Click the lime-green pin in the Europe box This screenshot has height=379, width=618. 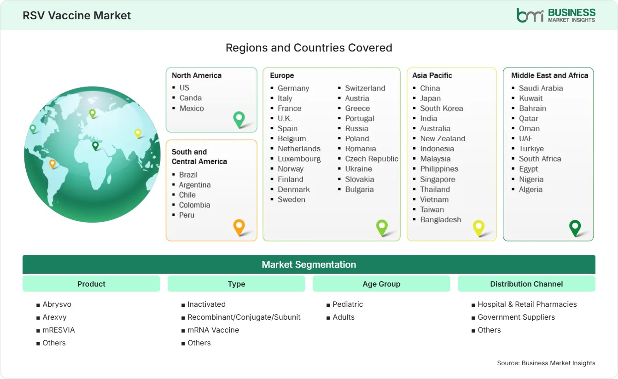click(382, 228)
